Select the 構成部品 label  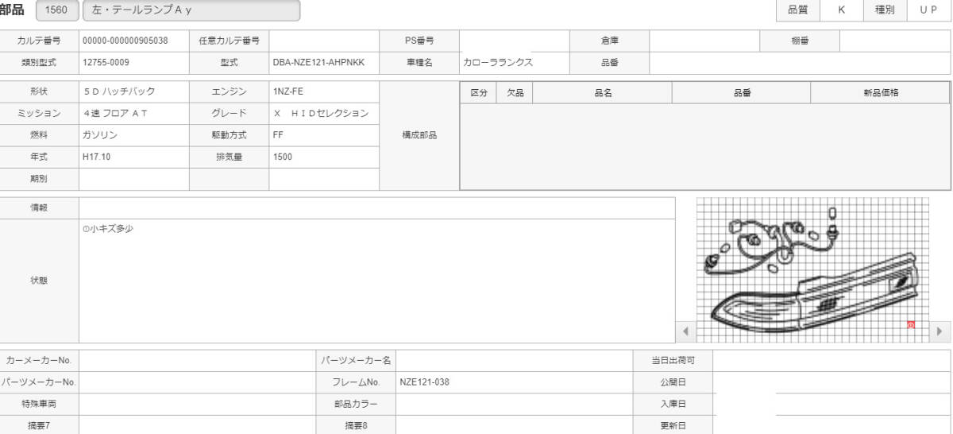[x=419, y=135]
